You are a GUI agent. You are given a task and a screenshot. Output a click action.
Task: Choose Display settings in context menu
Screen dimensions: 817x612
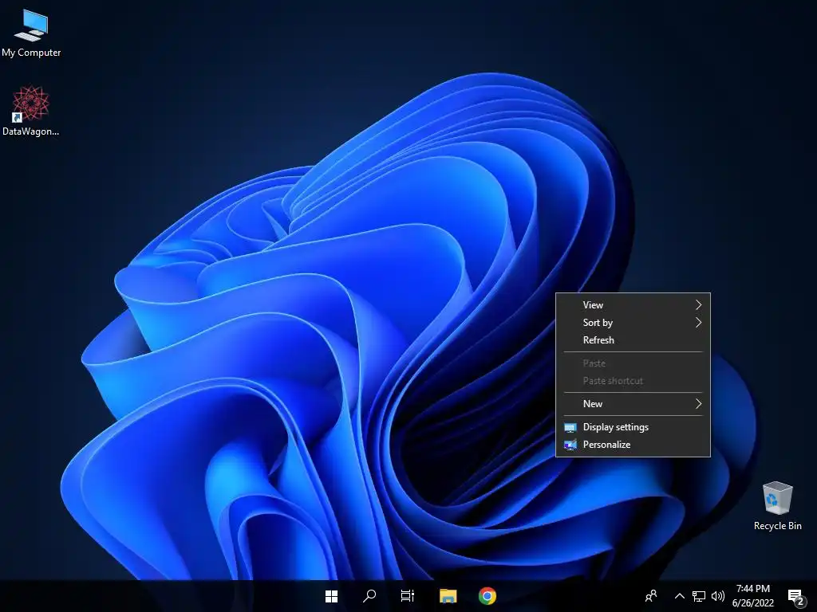(633, 427)
